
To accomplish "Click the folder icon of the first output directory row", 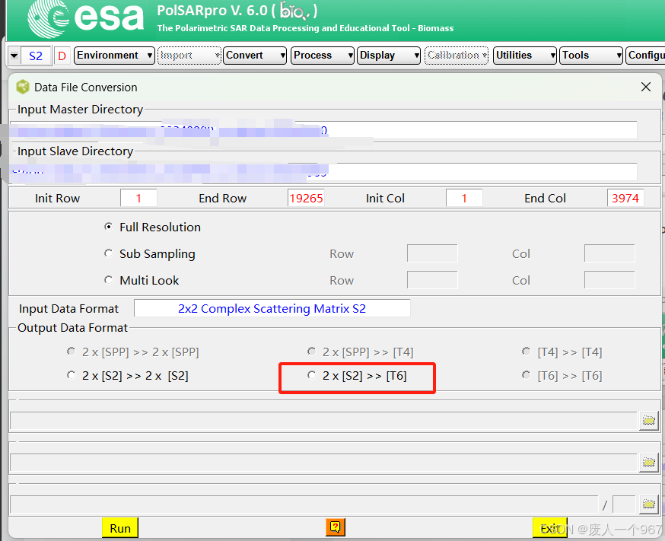I will (x=648, y=421).
